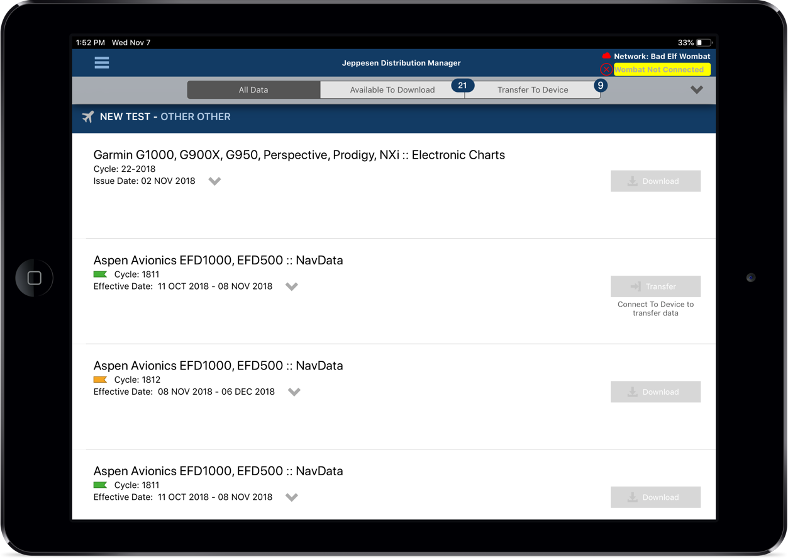
Task: Expand the filter chevron at top right
Action: pos(696,90)
